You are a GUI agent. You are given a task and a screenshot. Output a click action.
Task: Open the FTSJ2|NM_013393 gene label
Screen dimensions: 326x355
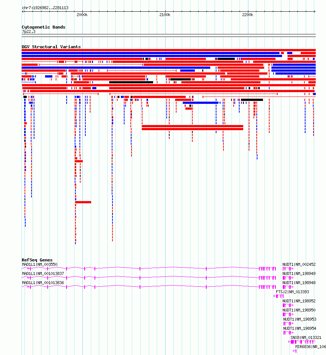292,292
